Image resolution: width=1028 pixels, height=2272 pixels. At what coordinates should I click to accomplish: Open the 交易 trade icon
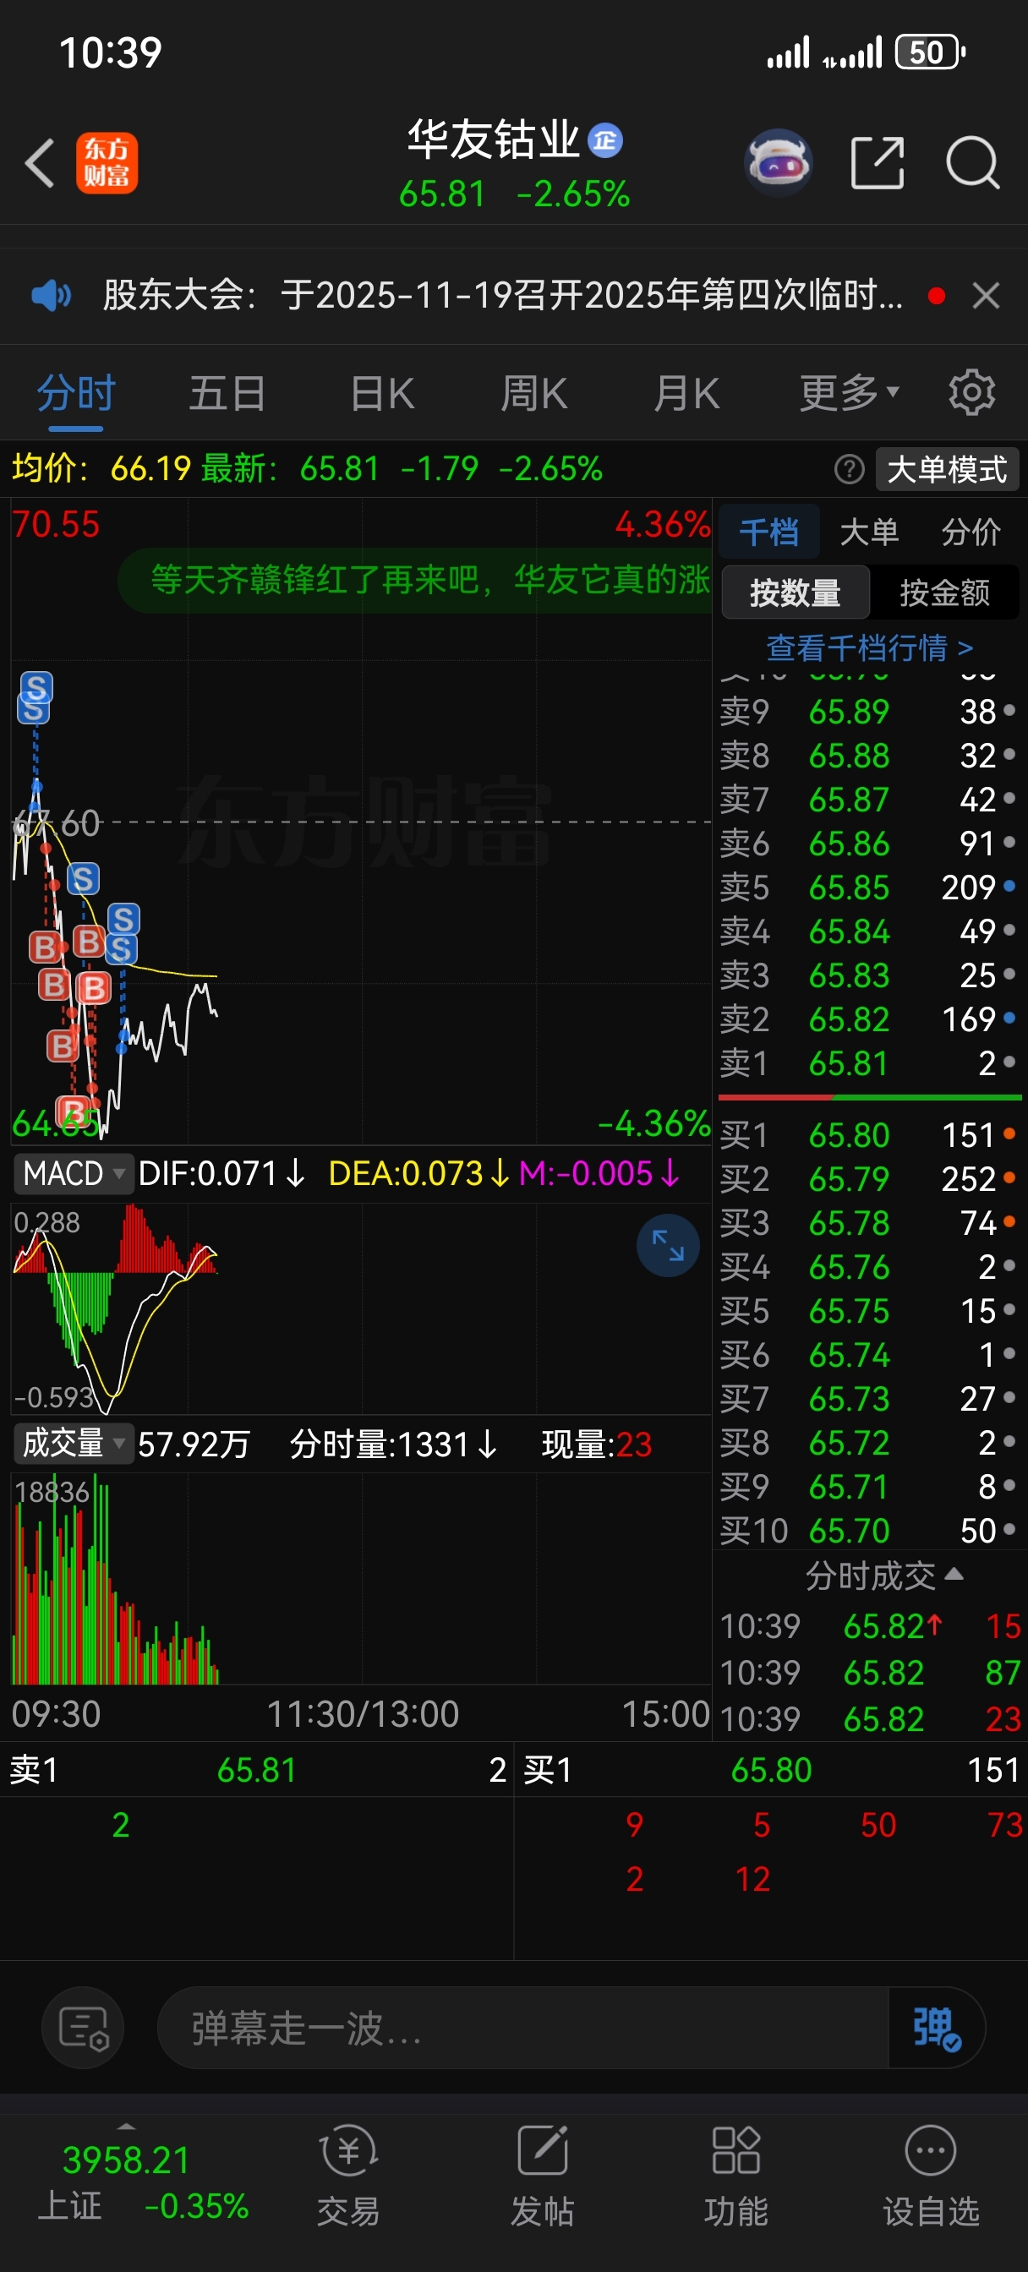(x=348, y=2174)
